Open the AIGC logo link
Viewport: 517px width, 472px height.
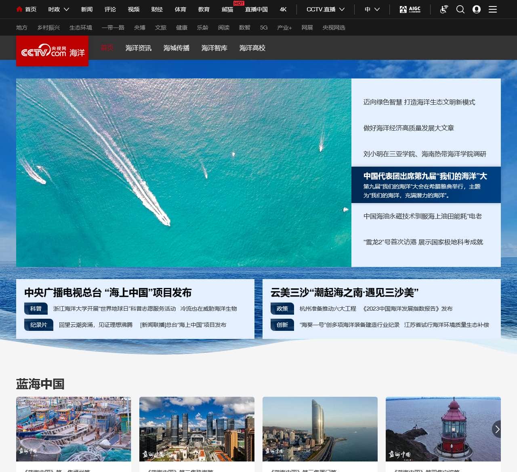pyautogui.click(x=410, y=9)
